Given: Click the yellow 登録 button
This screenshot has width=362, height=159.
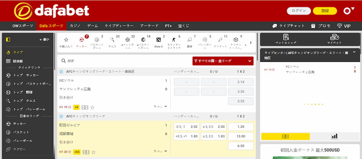Looking at the screenshot, I should (325, 11).
